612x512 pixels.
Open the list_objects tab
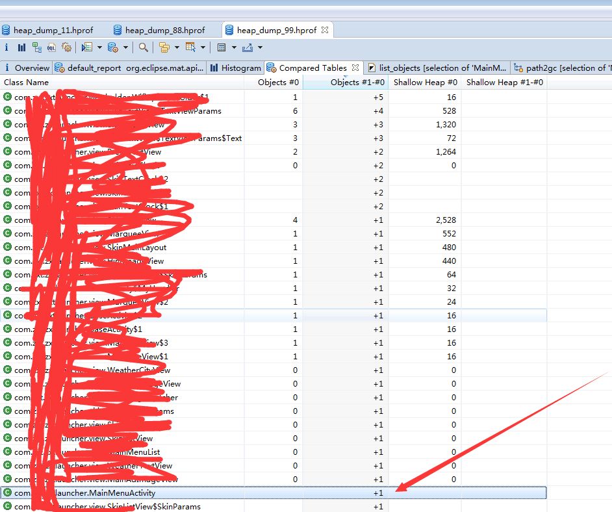point(437,68)
